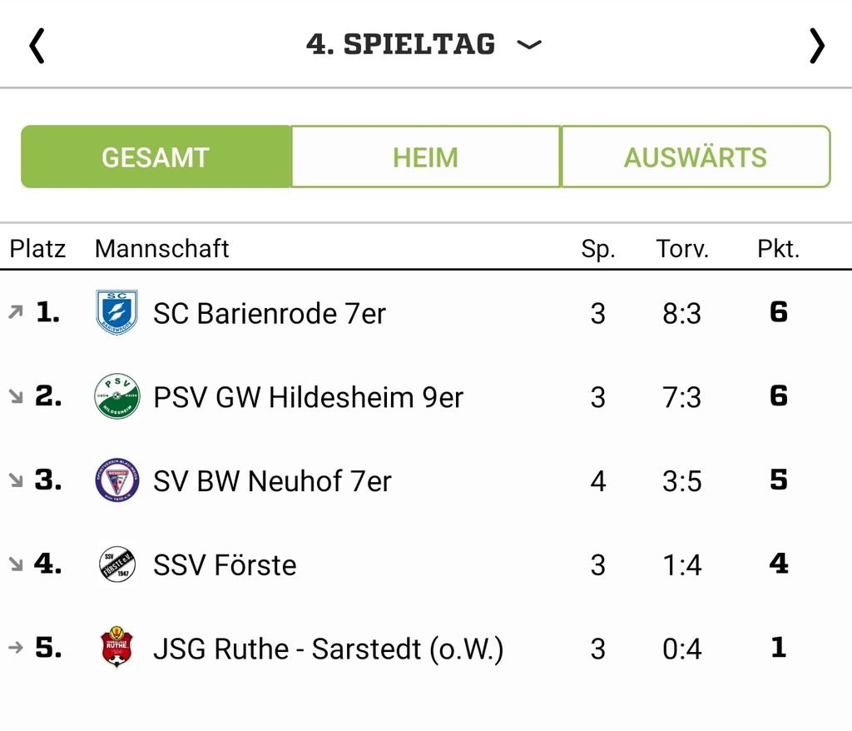Viewport: 852px width, 731px height.
Task: Go to next matchday with right arrow
Action: coord(817,47)
